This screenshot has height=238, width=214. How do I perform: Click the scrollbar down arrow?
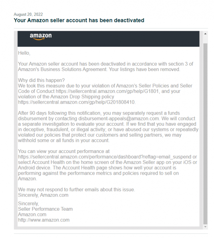pyautogui.click(x=205, y=227)
